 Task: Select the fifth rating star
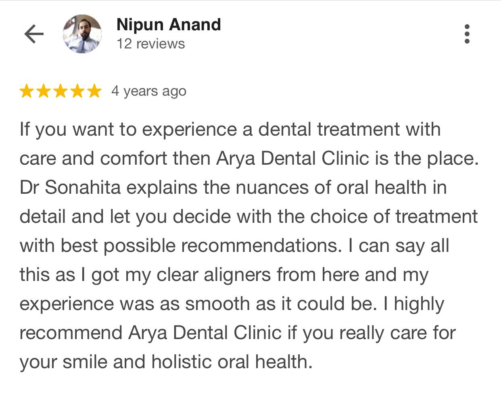pos(94,91)
